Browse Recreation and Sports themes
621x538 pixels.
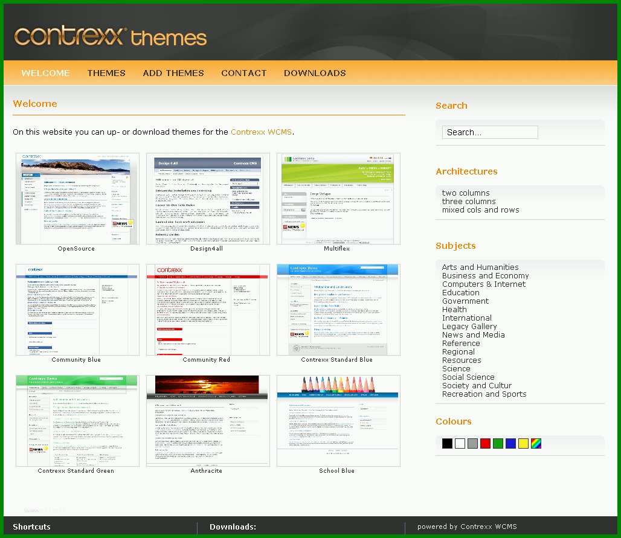tap(484, 394)
